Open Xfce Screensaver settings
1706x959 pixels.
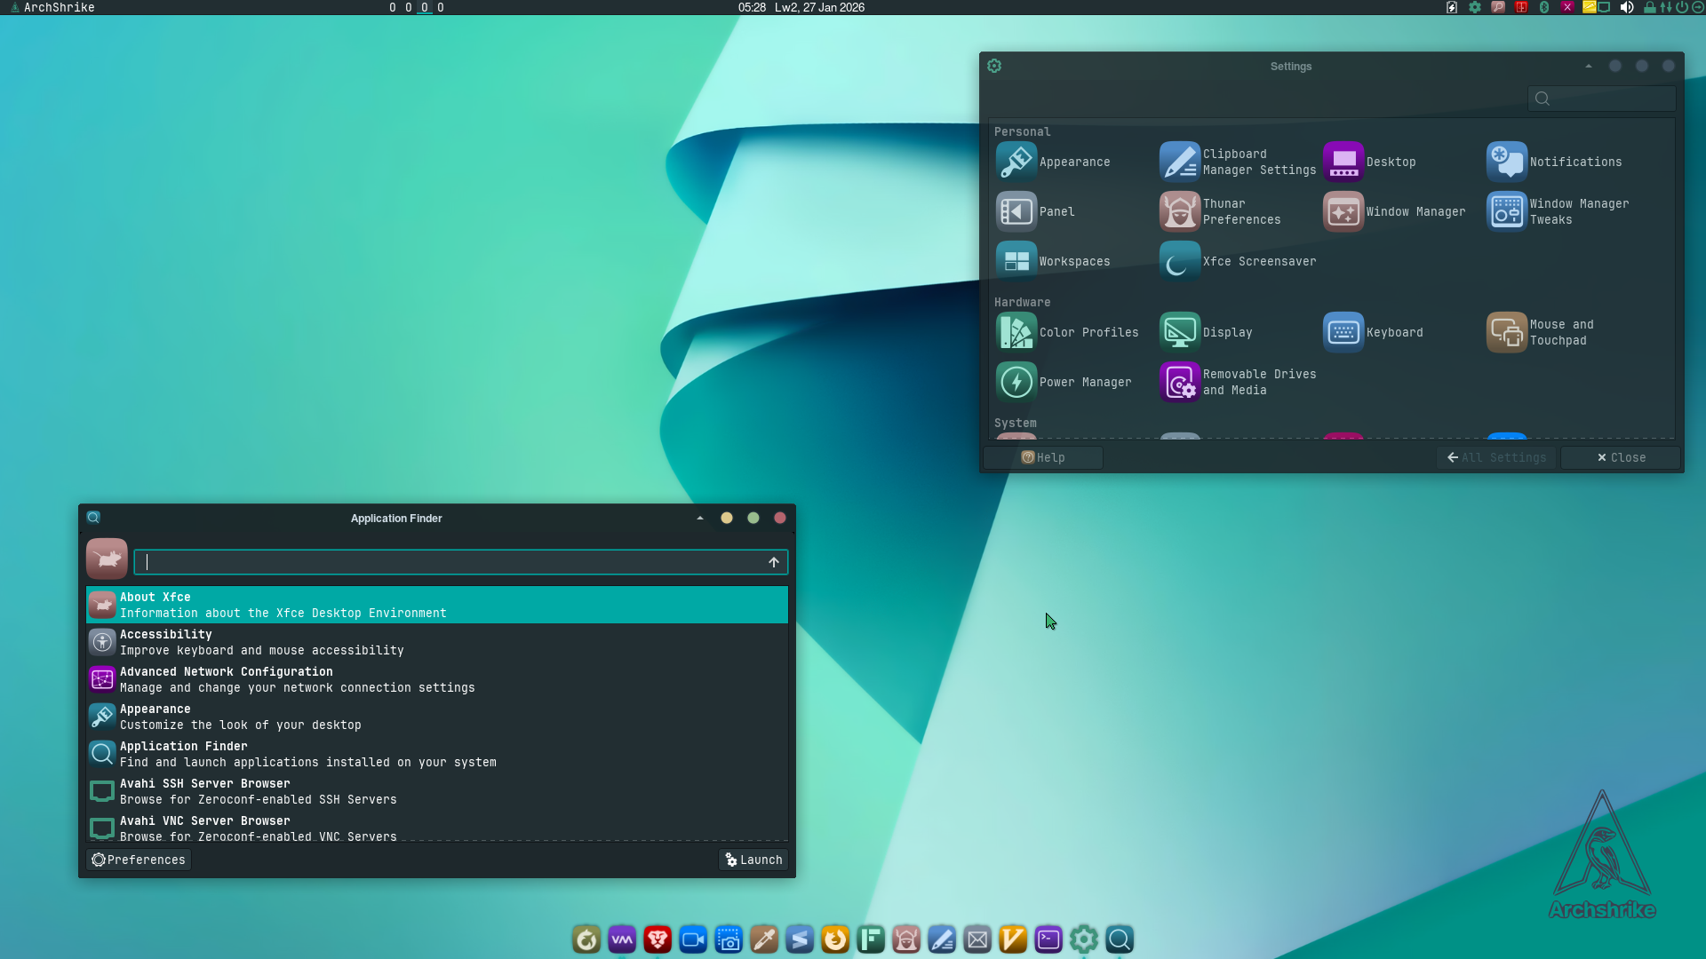tap(1237, 261)
